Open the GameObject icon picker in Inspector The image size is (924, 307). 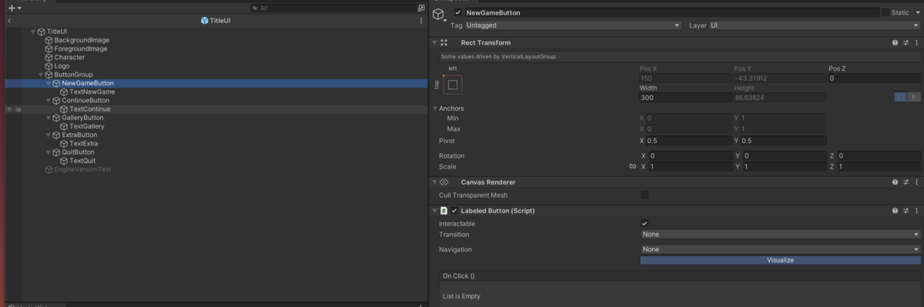(440, 15)
